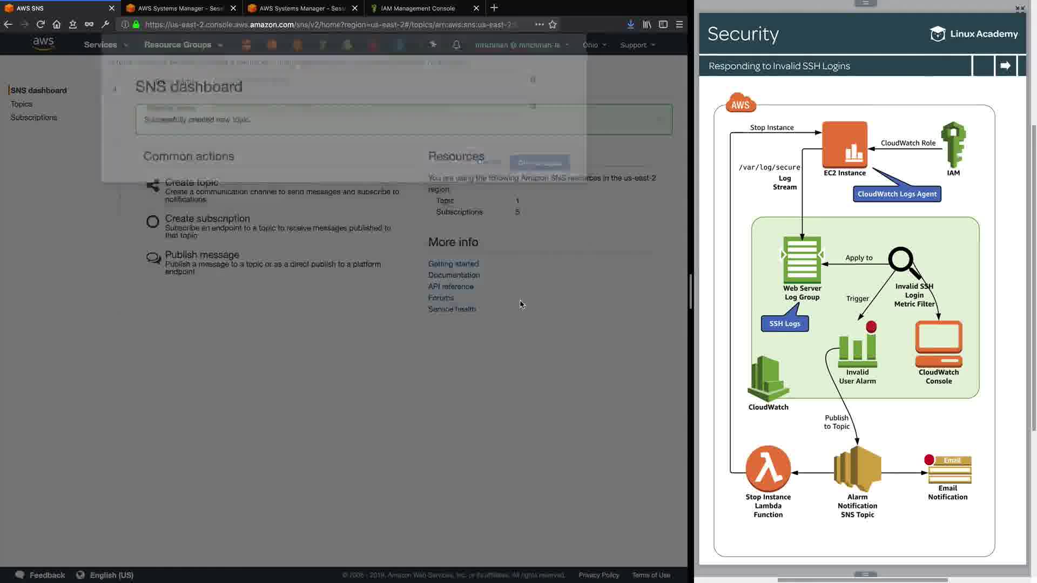Go to next slide with arrow
The image size is (1037, 583).
[x=1005, y=66]
